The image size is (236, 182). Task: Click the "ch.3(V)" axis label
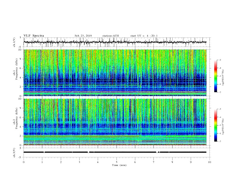14,153
